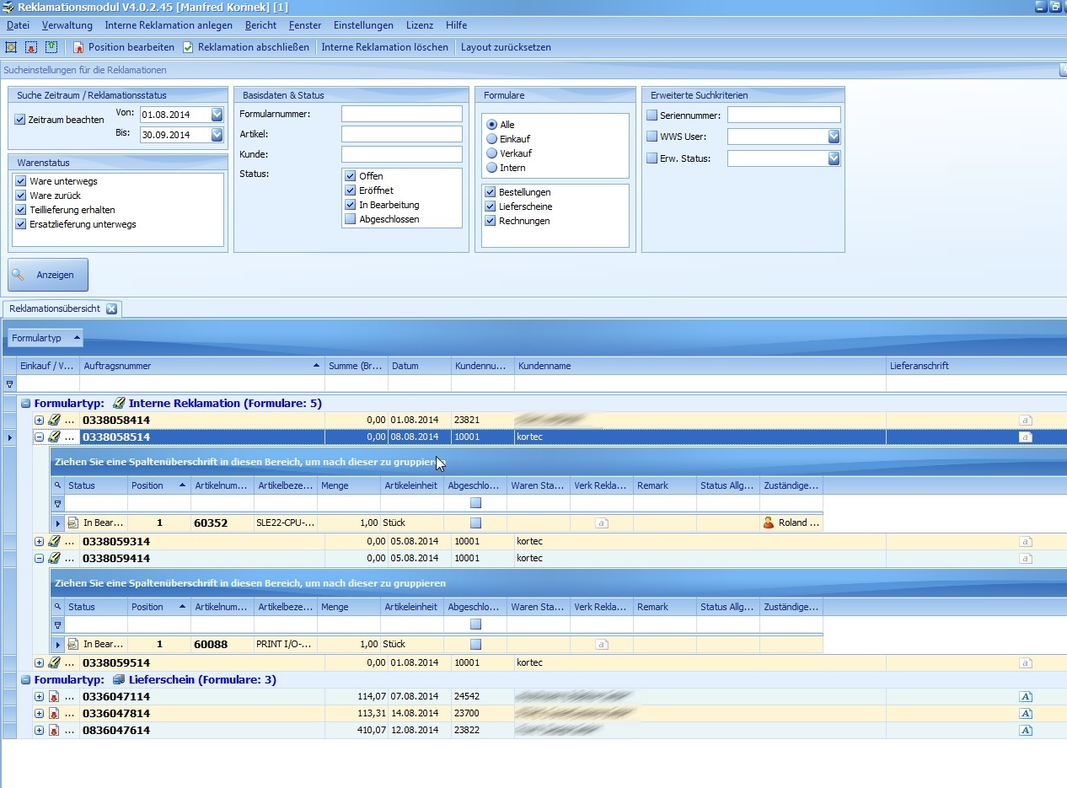Click the Position bearbeiten icon
1067x788 pixels.
[78, 47]
